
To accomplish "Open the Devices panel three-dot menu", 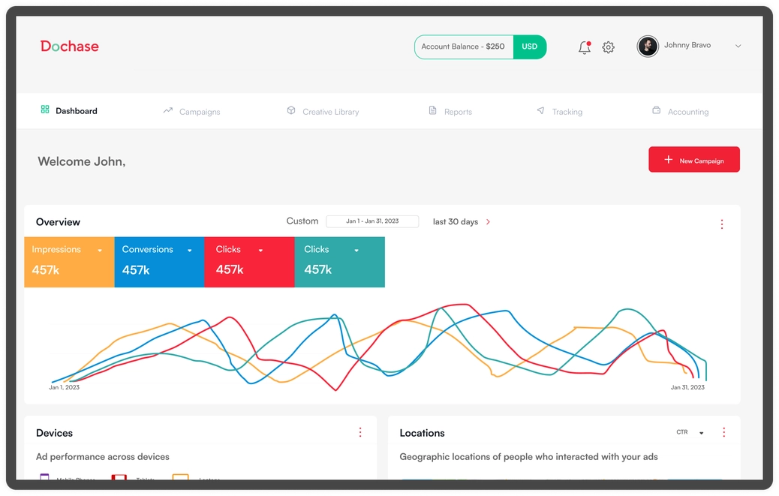I will coord(360,432).
